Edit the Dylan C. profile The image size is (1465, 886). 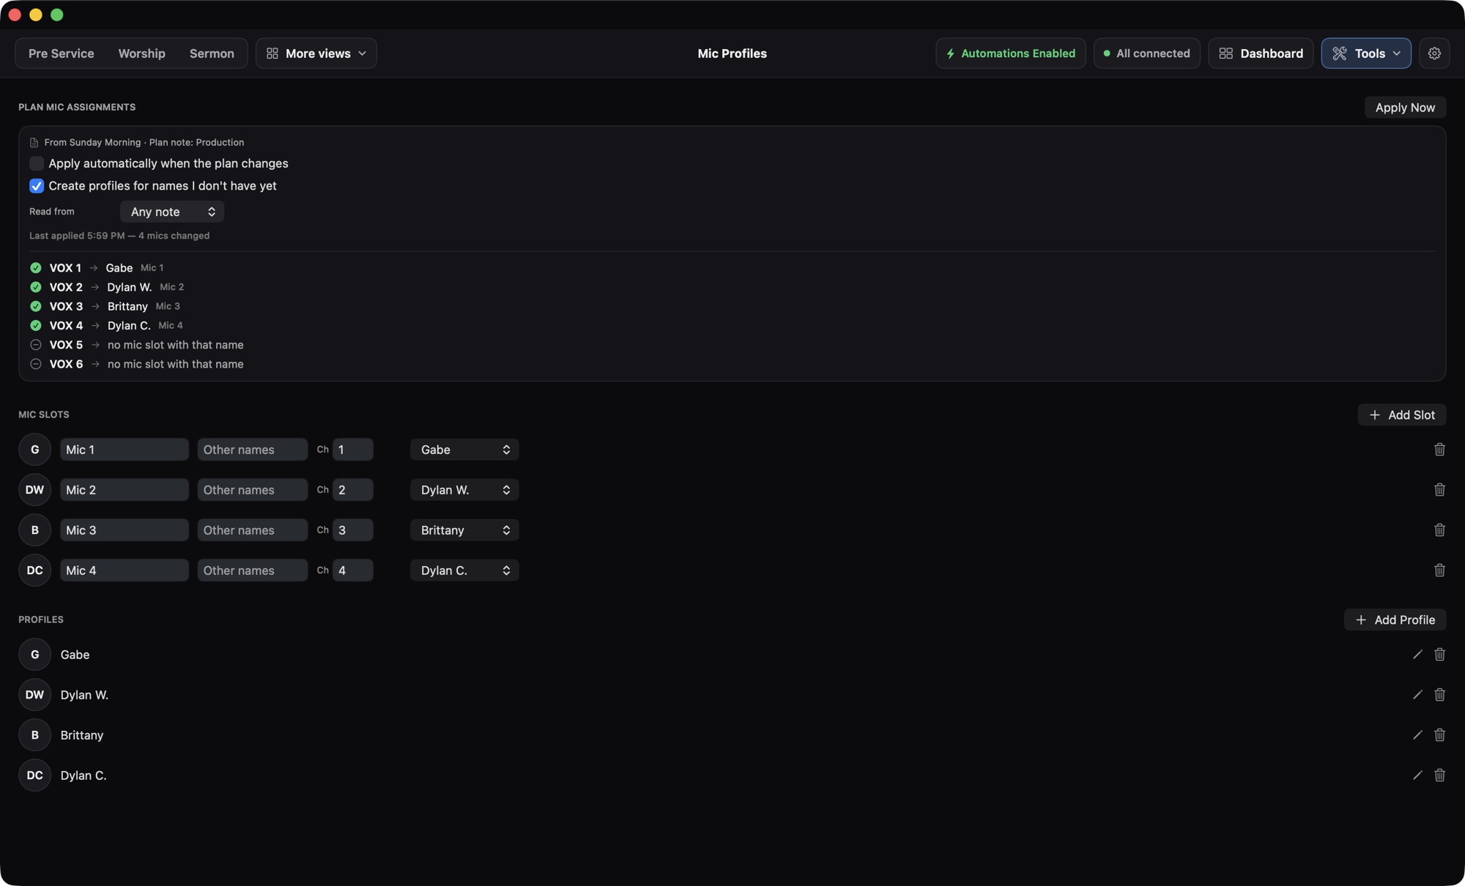[x=1417, y=775]
